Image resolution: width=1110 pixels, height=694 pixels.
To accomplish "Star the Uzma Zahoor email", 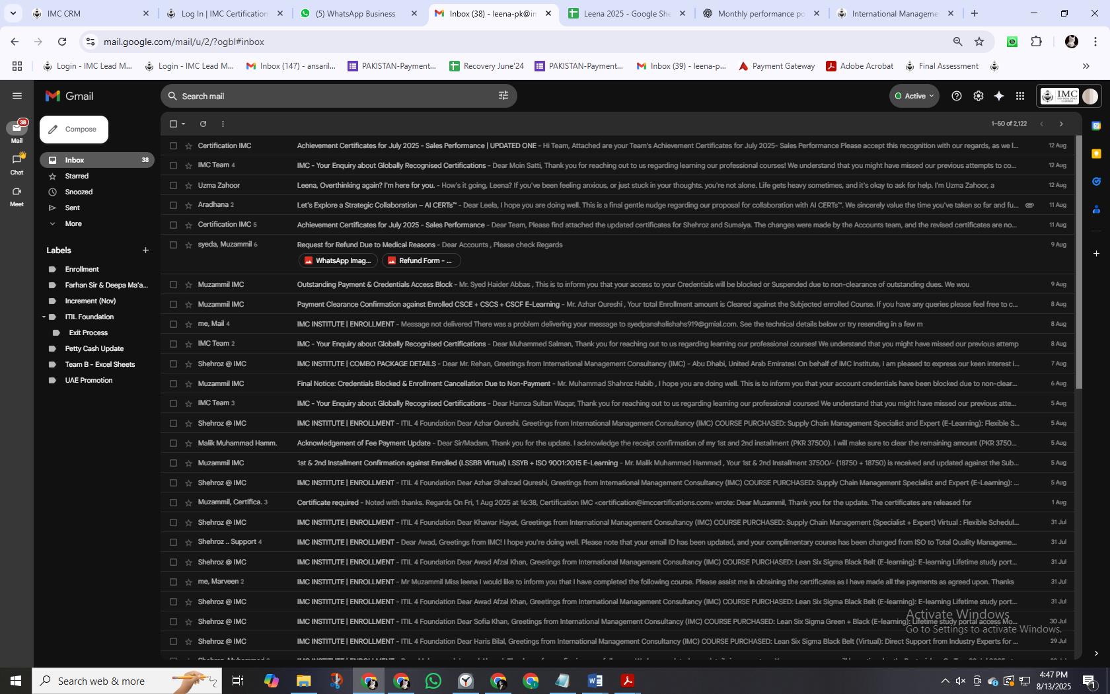I will click(188, 185).
